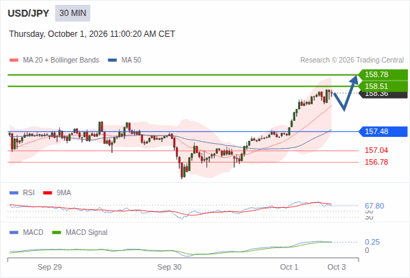Click the Oct 3 date axis label

336,267
